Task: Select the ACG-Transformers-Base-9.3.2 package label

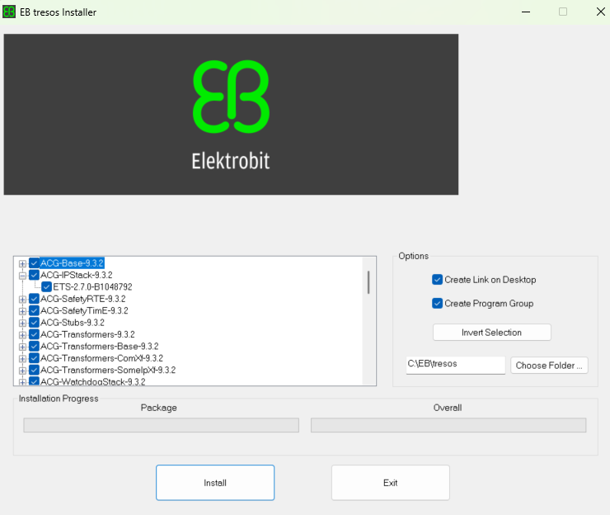Action: [x=99, y=347]
